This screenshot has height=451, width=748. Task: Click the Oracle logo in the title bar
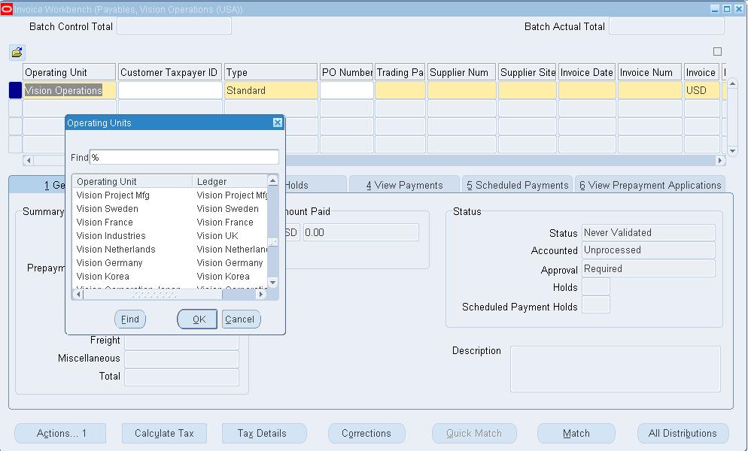pyautogui.click(x=8, y=8)
